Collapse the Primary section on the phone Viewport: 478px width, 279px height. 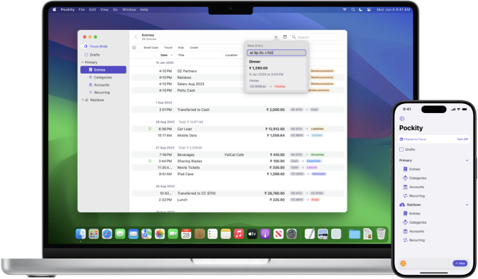467,160
